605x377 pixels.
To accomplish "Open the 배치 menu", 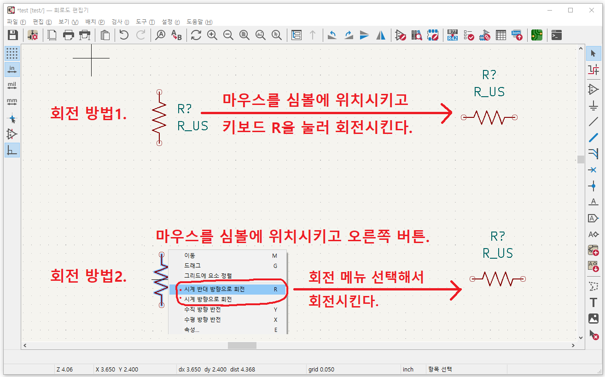I will tap(95, 22).
